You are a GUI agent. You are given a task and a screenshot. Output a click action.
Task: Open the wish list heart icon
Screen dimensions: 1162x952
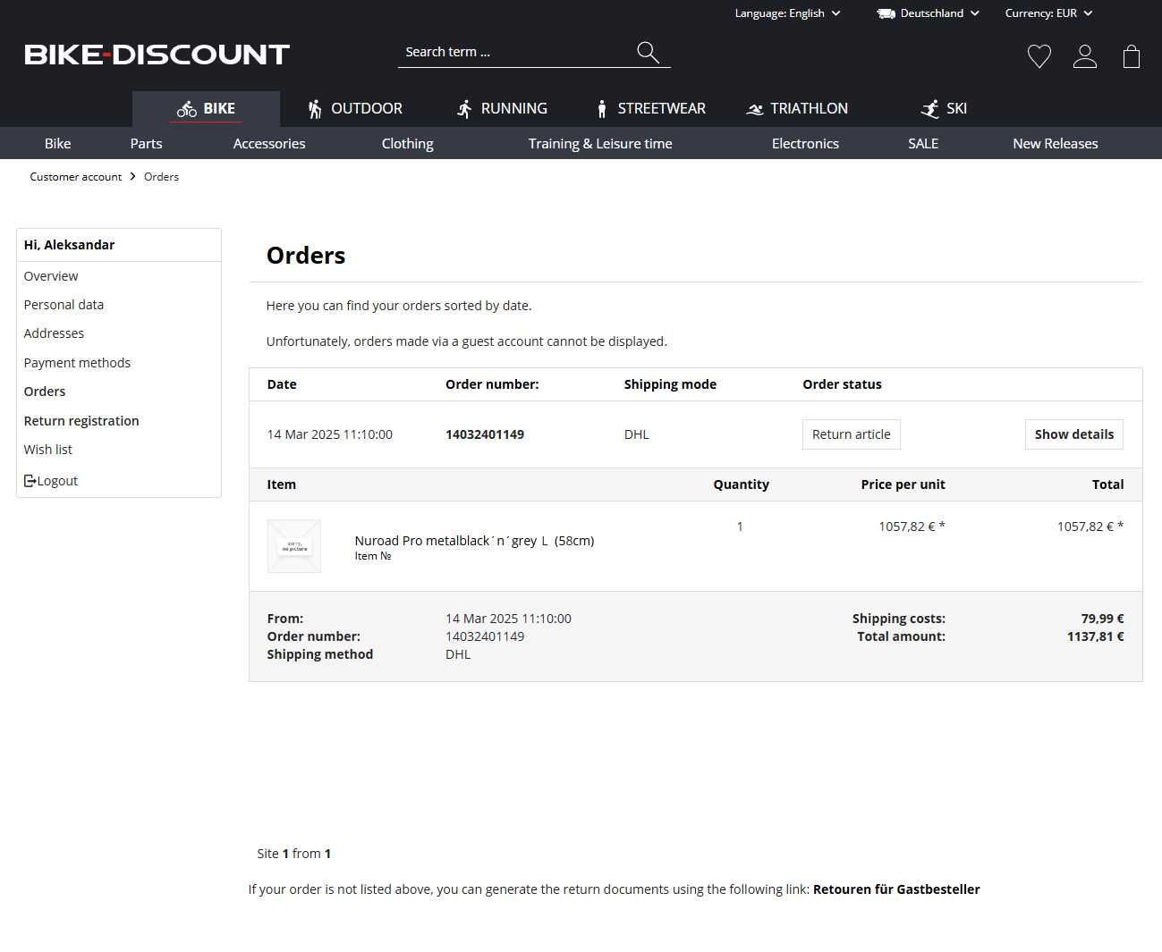point(1039,56)
